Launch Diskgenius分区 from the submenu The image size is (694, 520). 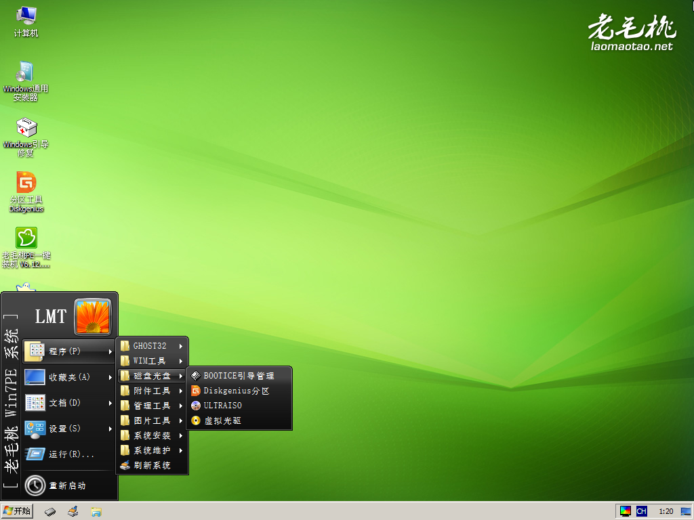[239, 391]
